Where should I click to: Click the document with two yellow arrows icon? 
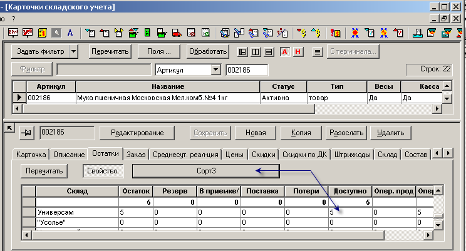click(119, 33)
